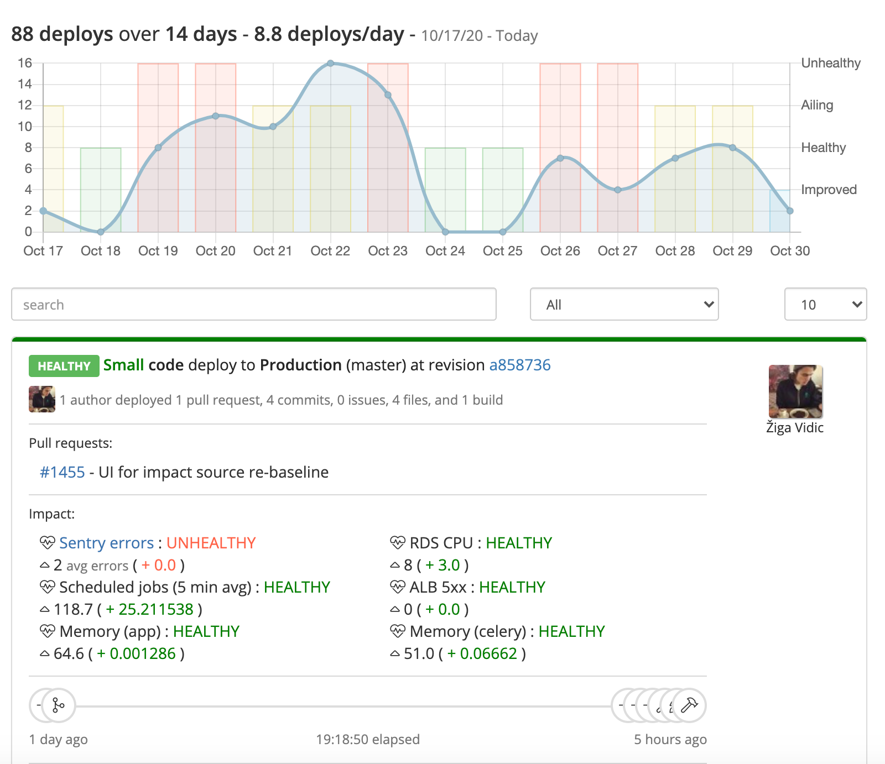The height and width of the screenshot is (764, 885).
Task: Open revision a858736
Action: 519,365
